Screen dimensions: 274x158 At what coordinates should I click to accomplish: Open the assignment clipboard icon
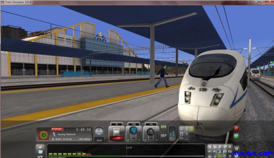tap(40, 147)
